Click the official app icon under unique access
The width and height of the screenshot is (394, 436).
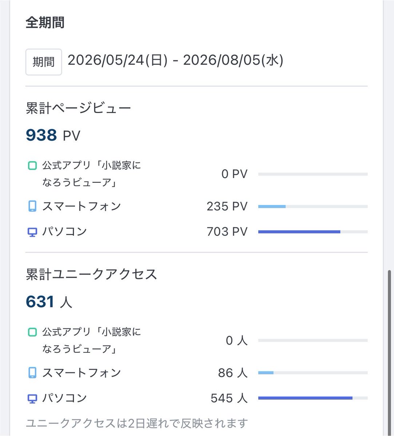click(32, 332)
